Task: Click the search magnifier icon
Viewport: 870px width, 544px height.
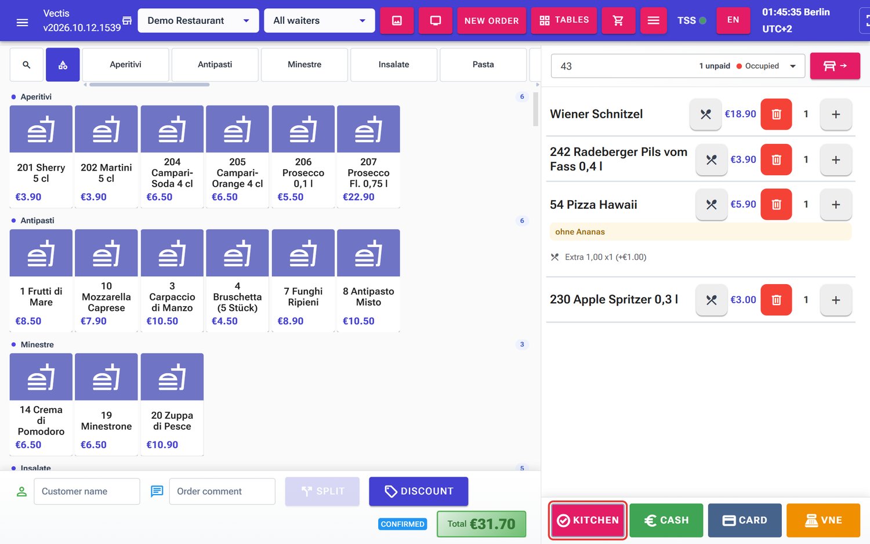Action: click(x=27, y=65)
